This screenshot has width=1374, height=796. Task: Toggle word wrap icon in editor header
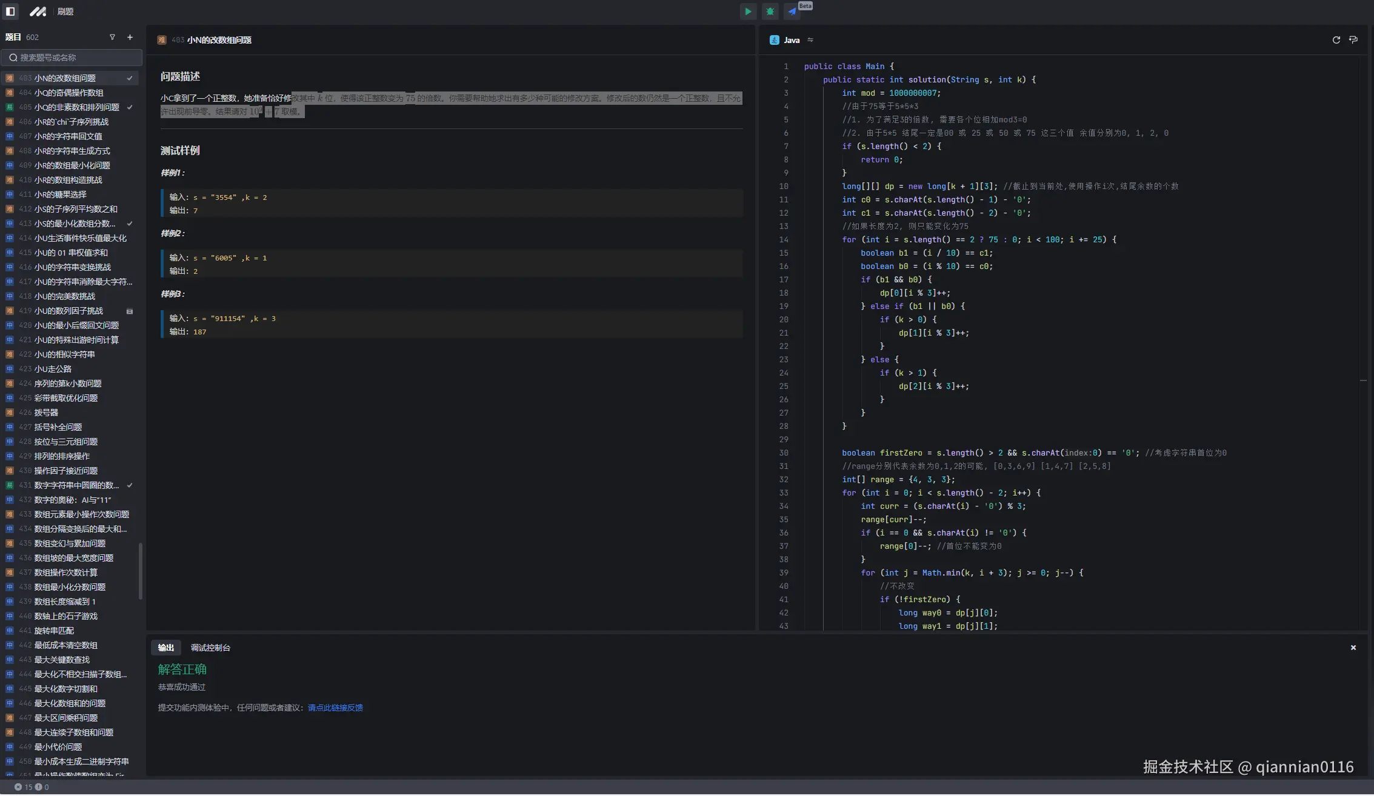tap(1353, 40)
